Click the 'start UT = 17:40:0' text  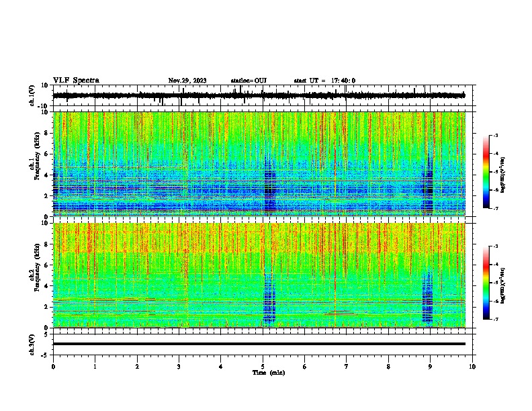pos(324,81)
